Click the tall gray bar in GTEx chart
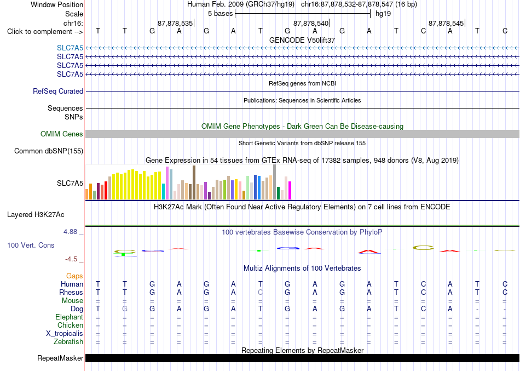The height and width of the screenshot is (371, 520). 275,182
